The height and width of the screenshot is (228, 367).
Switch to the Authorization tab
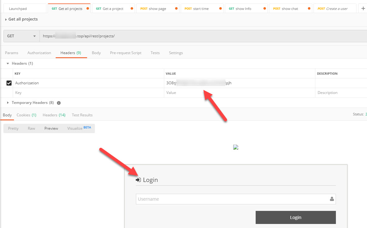pos(39,53)
